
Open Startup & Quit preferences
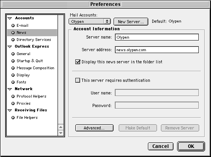[x=32, y=61]
